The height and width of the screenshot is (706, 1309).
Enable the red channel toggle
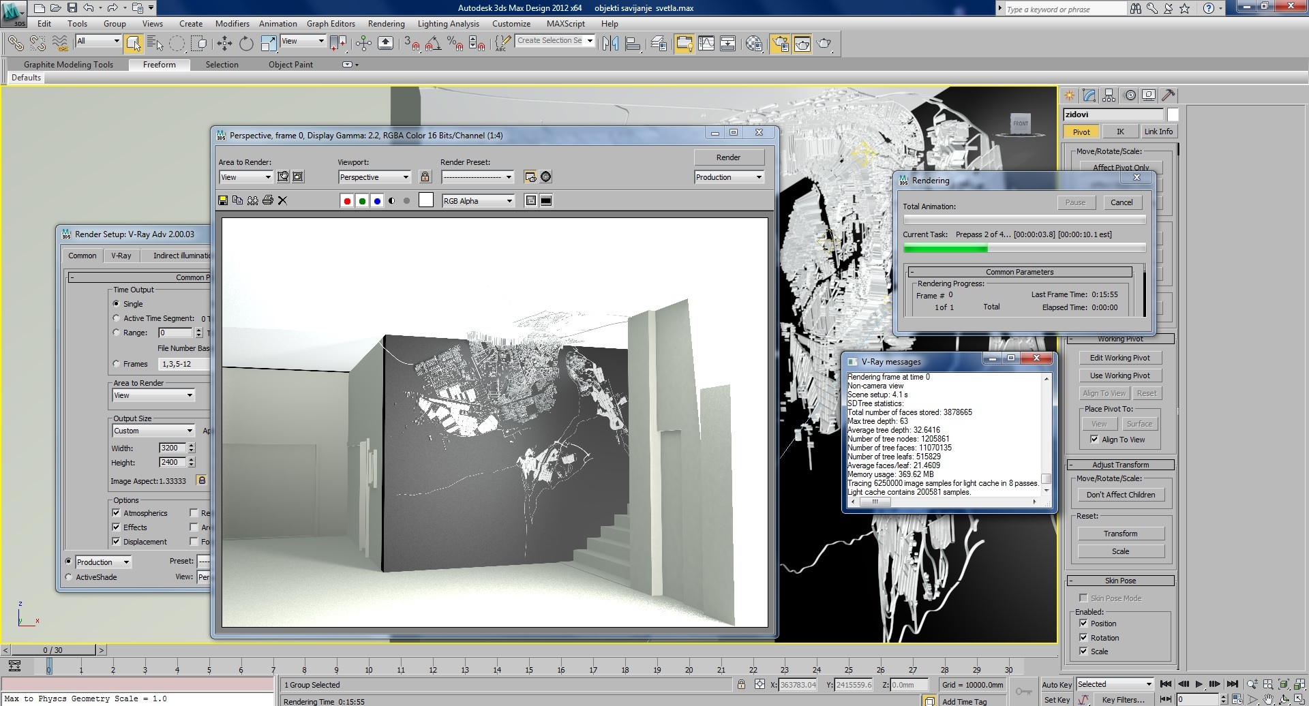347,201
